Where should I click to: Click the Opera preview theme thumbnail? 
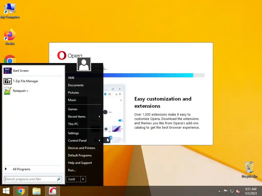coord(116,129)
